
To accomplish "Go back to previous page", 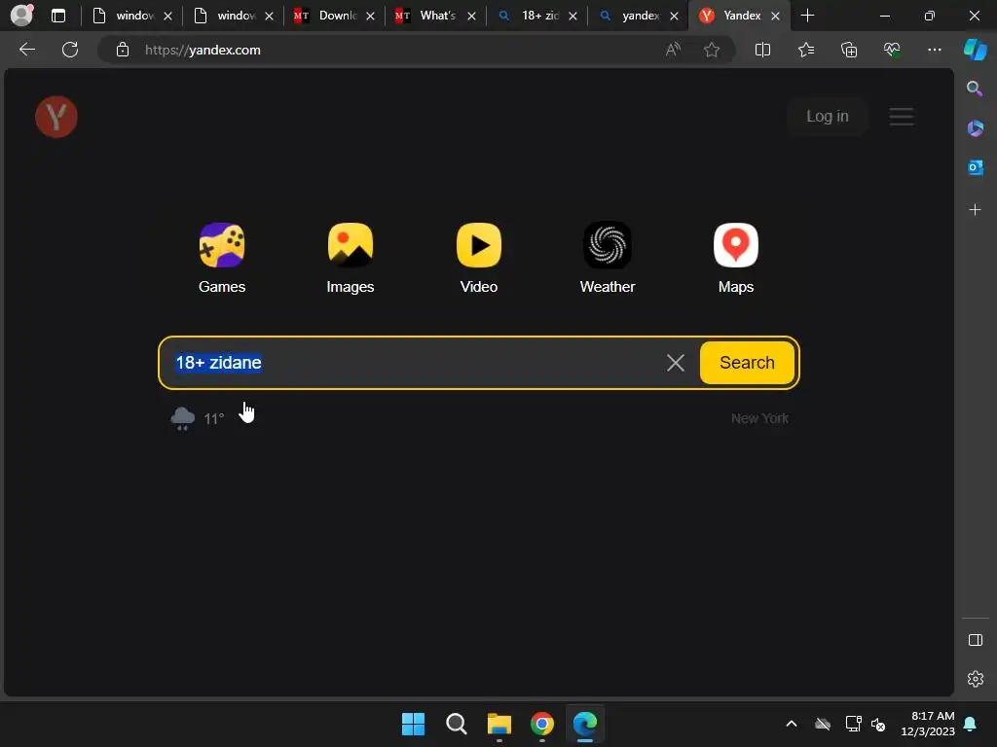I will pos(26,50).
